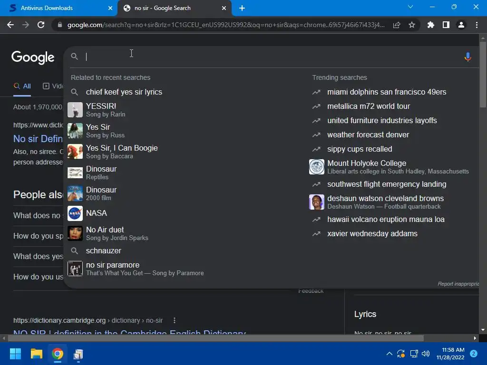Toggle the Chrome side panel icon

click(x=446, y=25)
